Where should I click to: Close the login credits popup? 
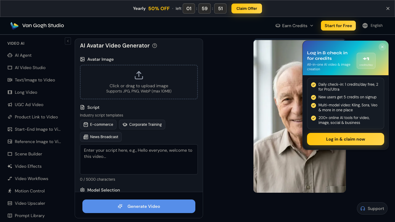tap(382, 47)
